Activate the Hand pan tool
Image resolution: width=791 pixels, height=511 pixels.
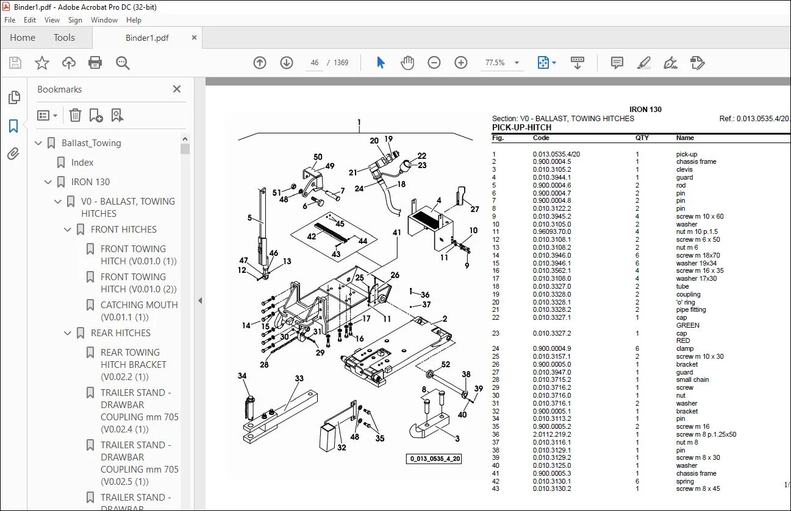407,63
